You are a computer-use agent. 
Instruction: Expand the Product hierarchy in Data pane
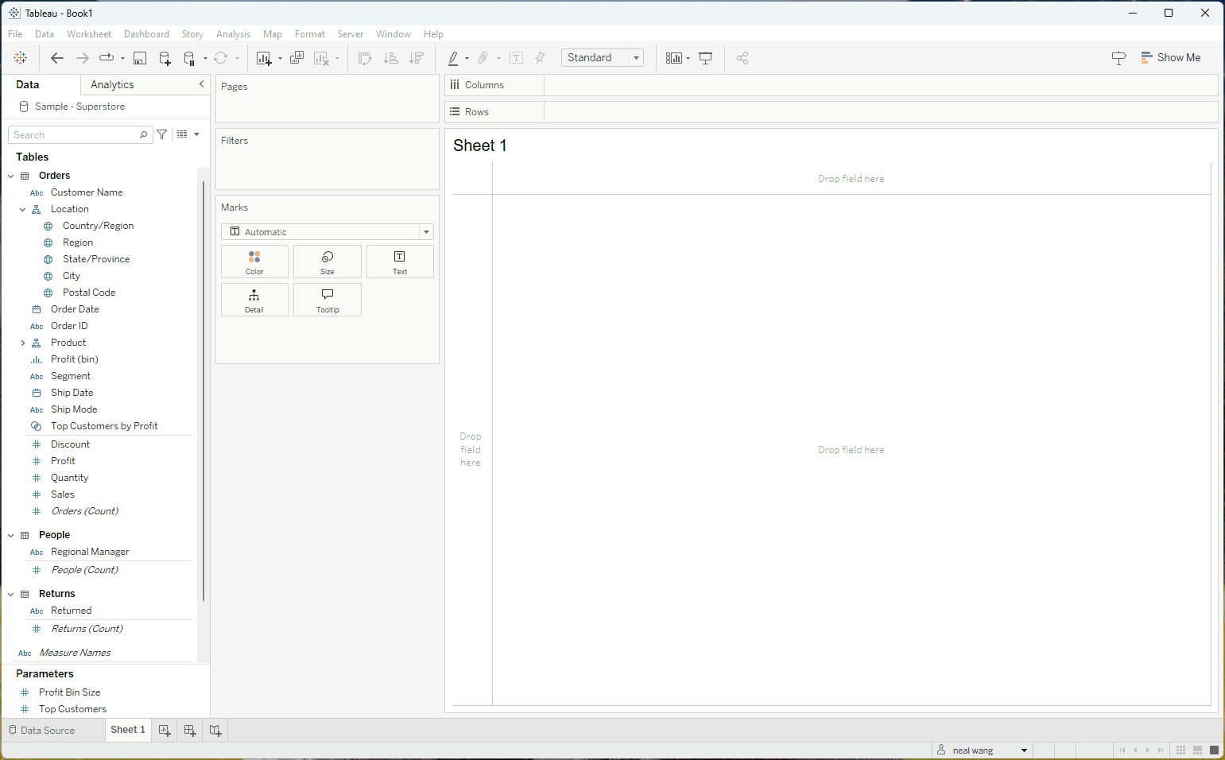click(23, 343)
